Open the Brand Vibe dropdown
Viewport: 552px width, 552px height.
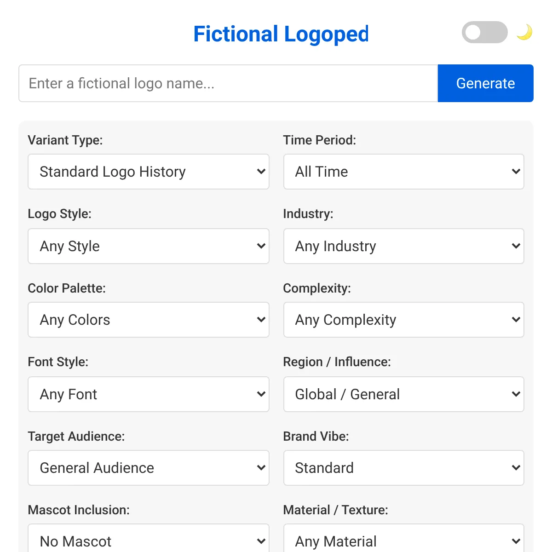click(404, 468)
